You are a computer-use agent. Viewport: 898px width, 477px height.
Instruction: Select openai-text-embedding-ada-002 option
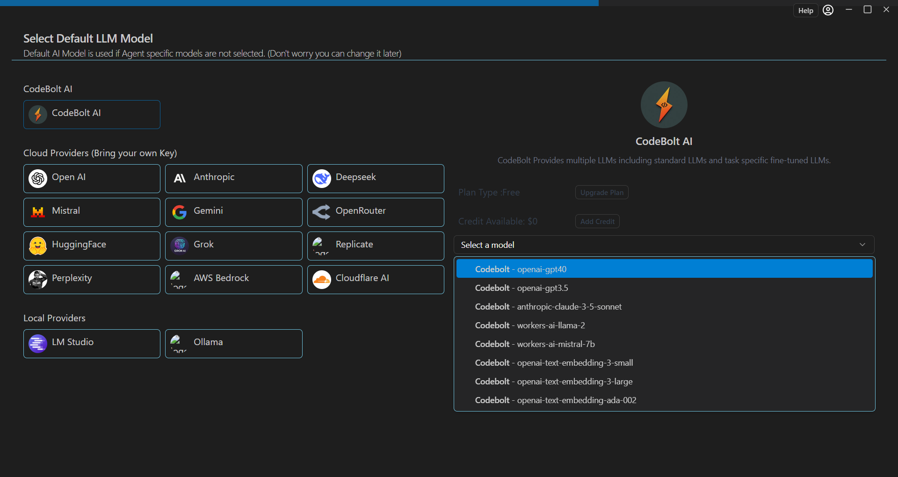[664, 400]
